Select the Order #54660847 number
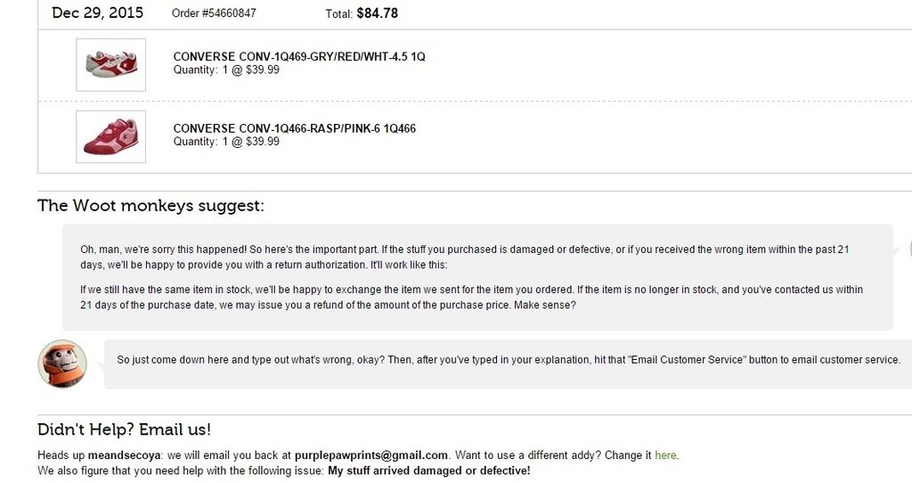912x483 pixels. click(x=214, y=13)
